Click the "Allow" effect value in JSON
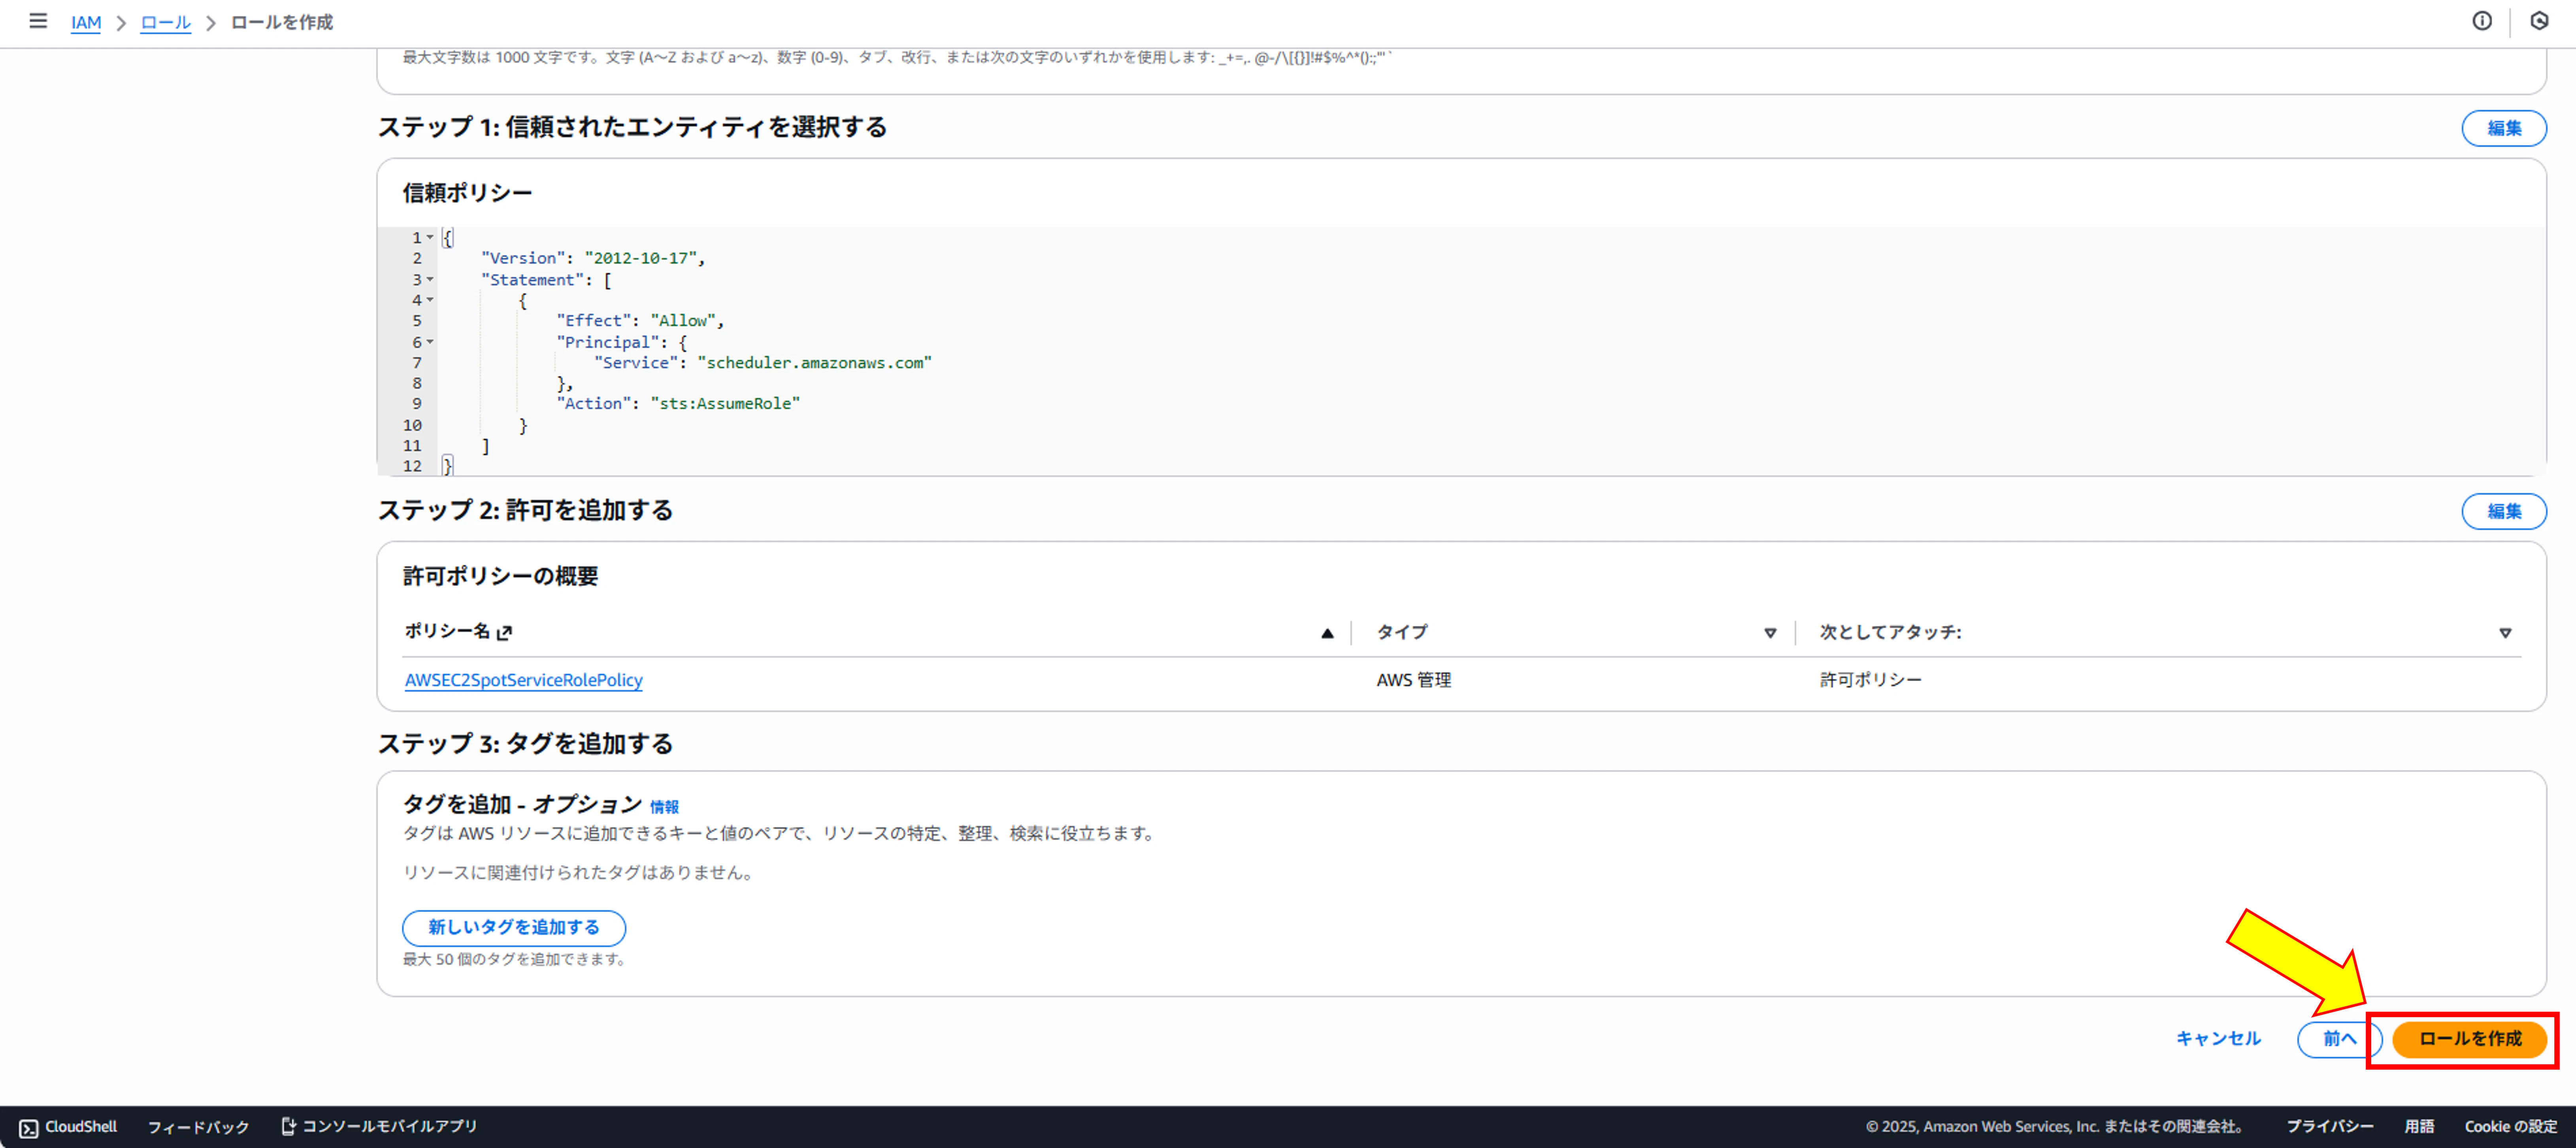2576x1148 pixels. pyautogui.click(x=683, y=320)
